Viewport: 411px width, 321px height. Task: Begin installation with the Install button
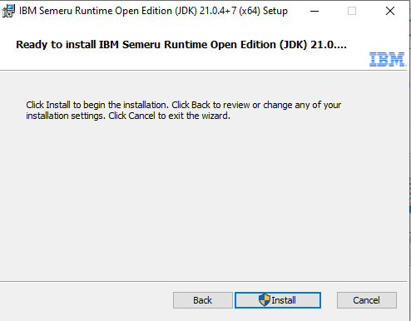tap(278, 300)
